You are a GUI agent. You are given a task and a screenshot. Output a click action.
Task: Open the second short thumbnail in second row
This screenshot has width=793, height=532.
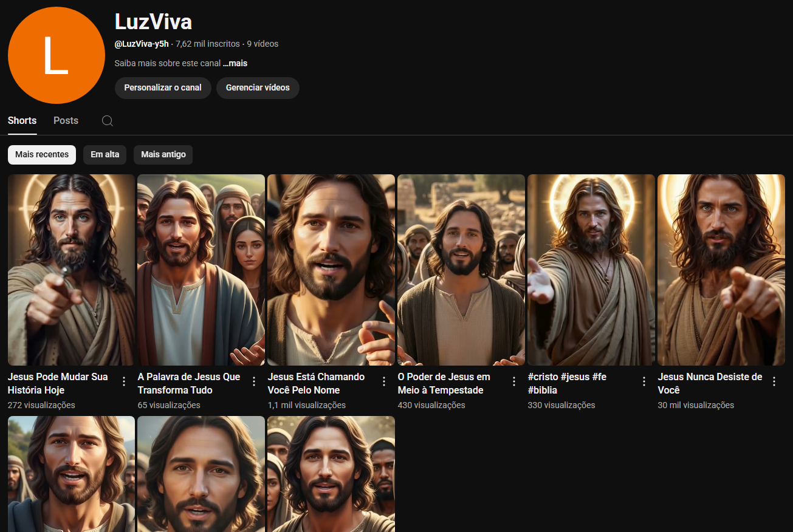(x=201, y=474)
